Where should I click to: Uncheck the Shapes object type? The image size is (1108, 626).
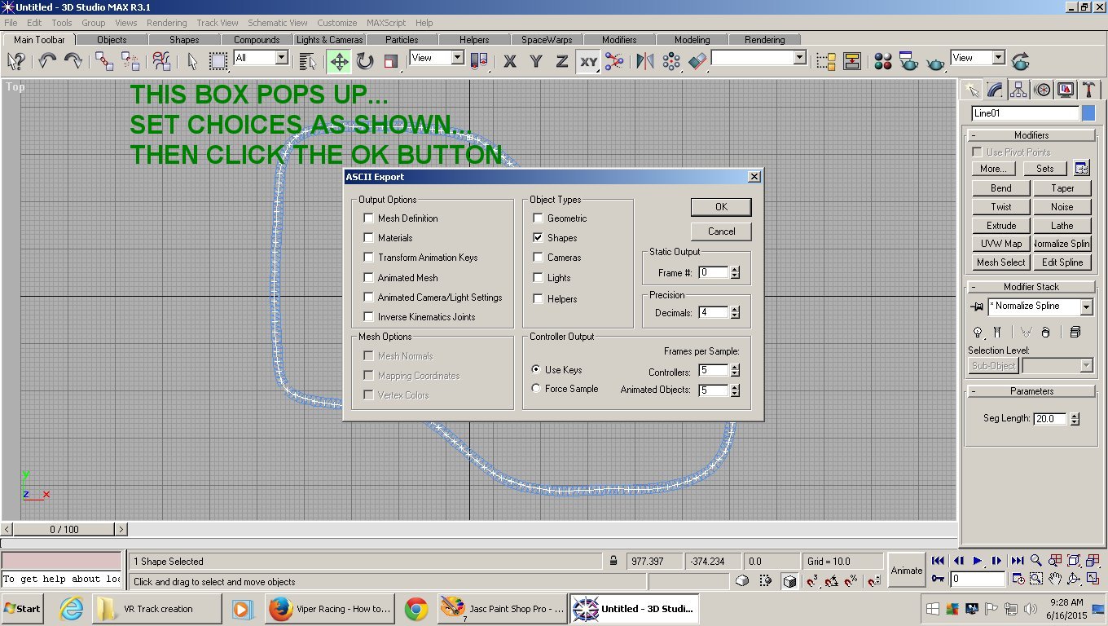[x=538, y=238]
